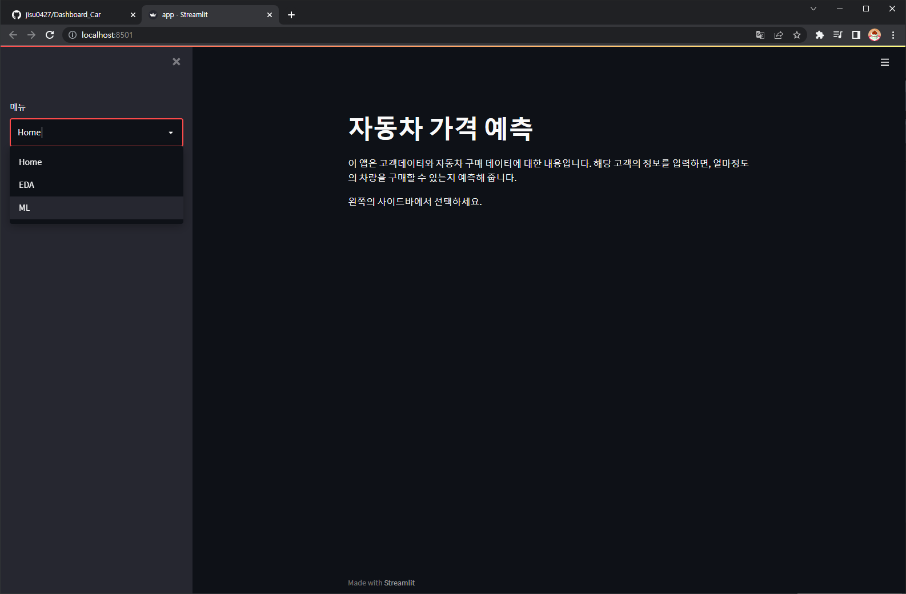Open the Streamlit hamburger main menu

tap(885, 62)
